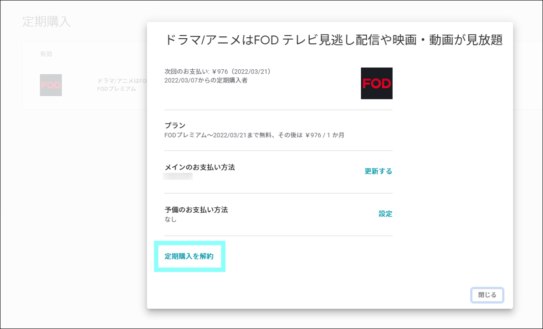The height and width of the screenshot is (329, 543).
Task: Click the メインのお支払い方法 label
Action: tap(200, 167)
